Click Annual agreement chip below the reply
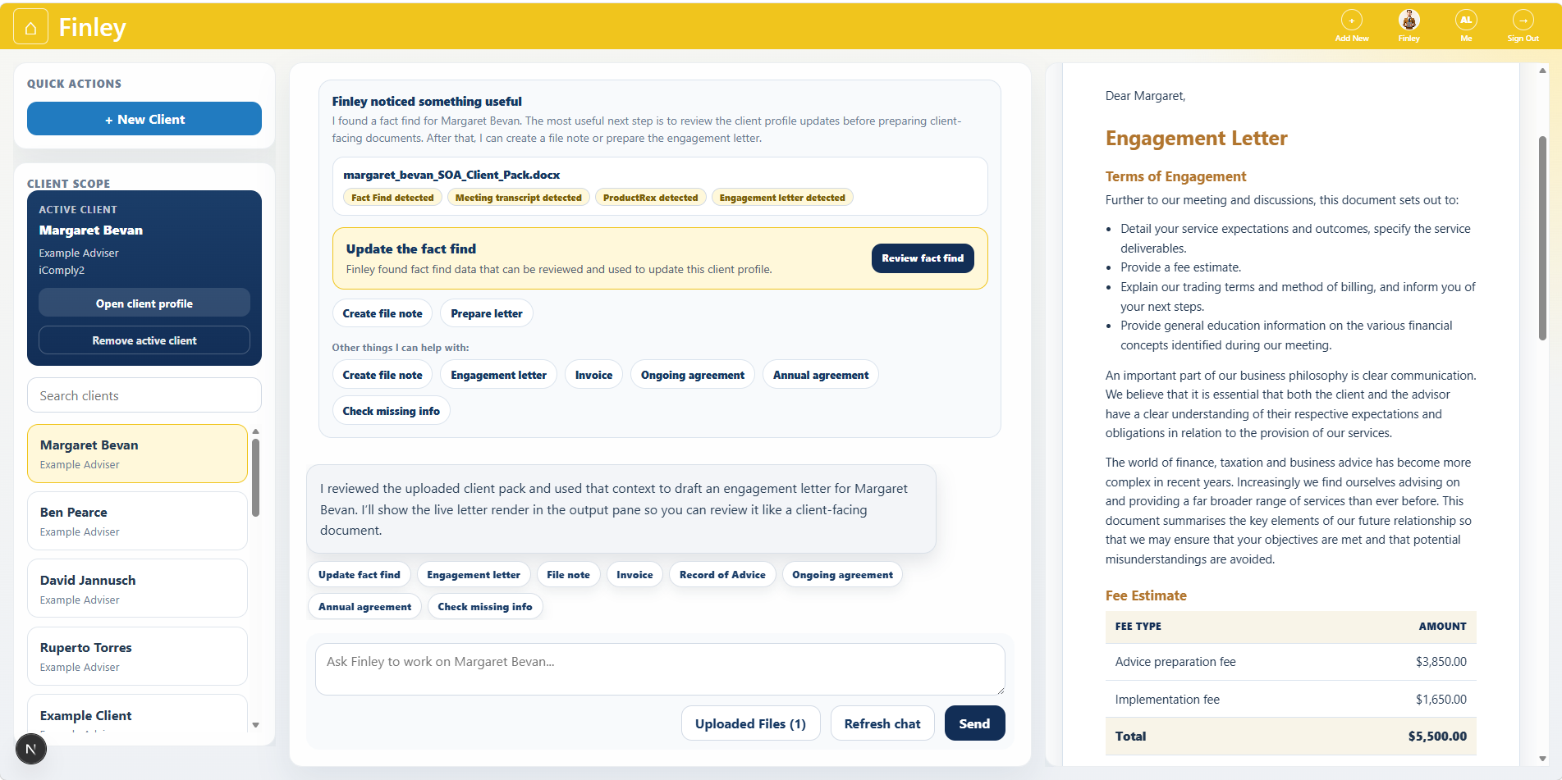 364,607
